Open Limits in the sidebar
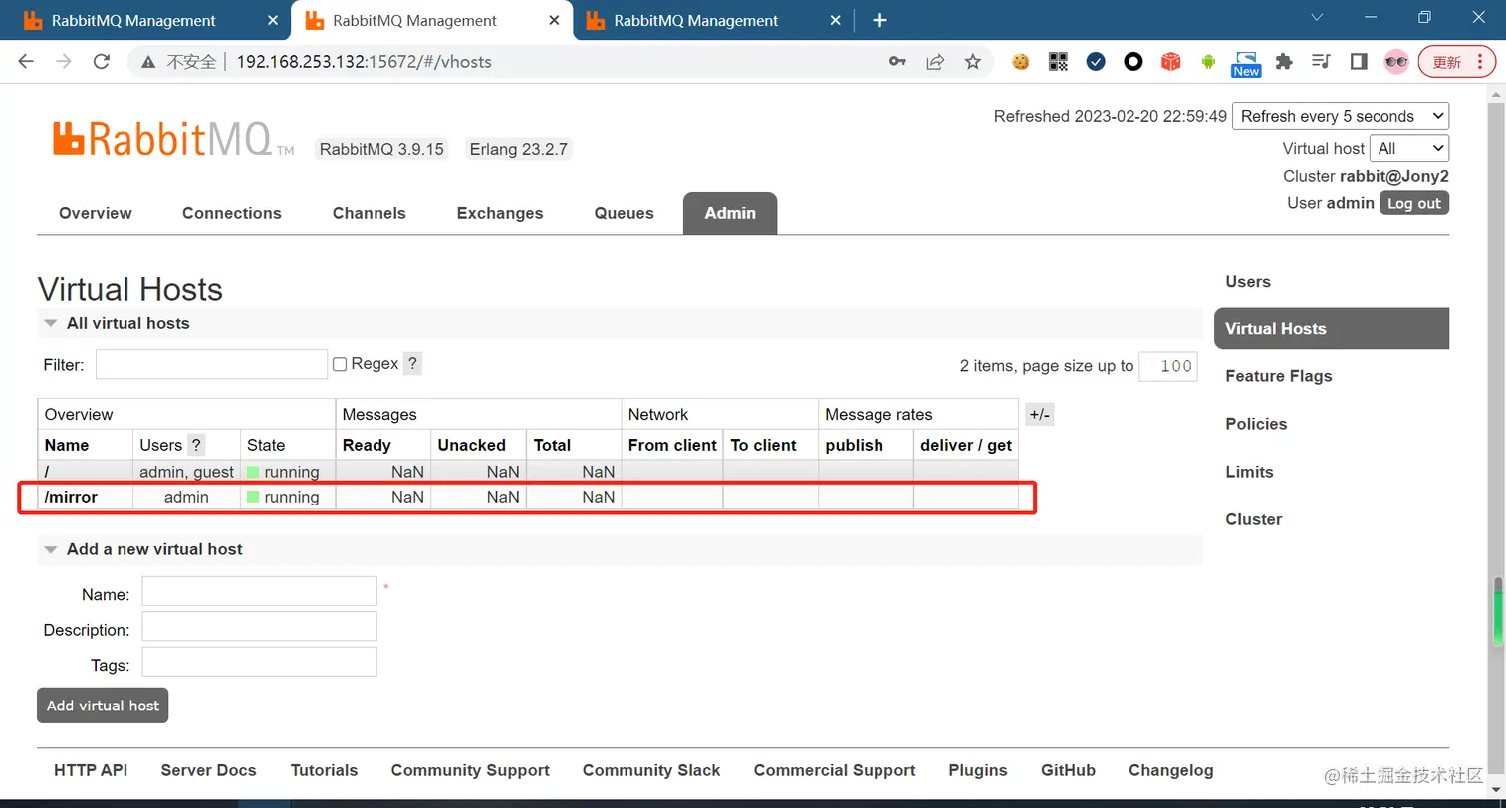 [1250, 472]
